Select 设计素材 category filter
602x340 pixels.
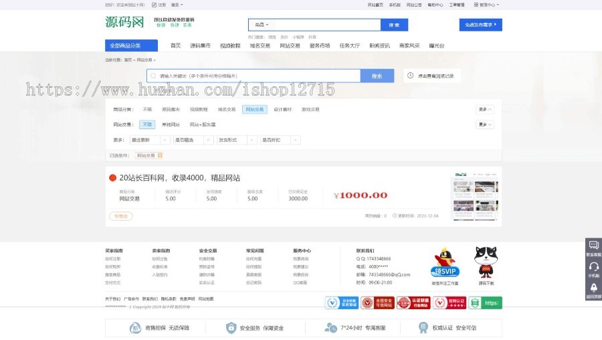pos(282,110)
